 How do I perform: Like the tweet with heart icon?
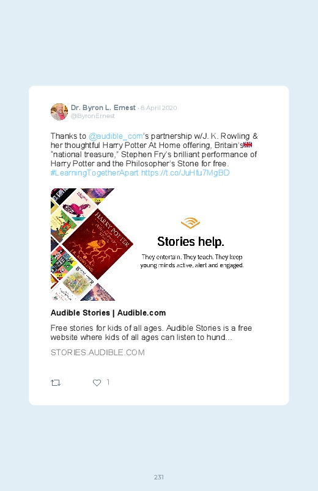(x=97, y=383)
